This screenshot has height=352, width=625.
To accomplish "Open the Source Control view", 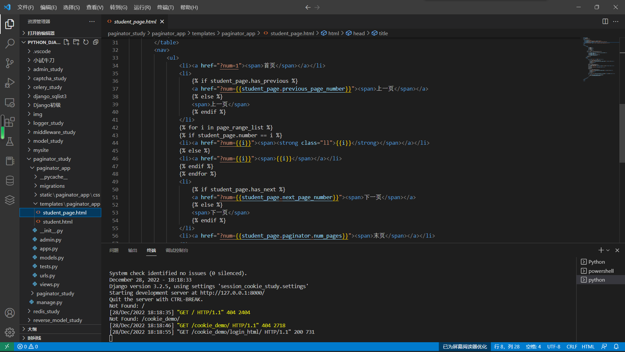I will [x=10, y=63].
